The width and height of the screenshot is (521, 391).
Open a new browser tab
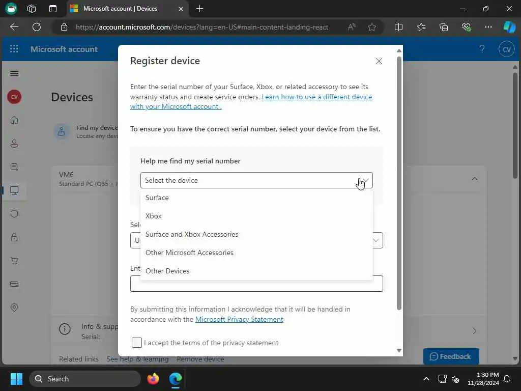pyautogui.click(x=199, y=9)
